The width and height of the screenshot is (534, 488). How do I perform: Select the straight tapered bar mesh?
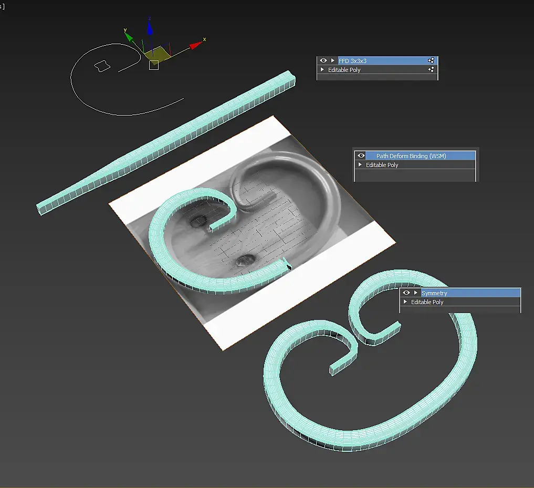click(x=165, y=142)
